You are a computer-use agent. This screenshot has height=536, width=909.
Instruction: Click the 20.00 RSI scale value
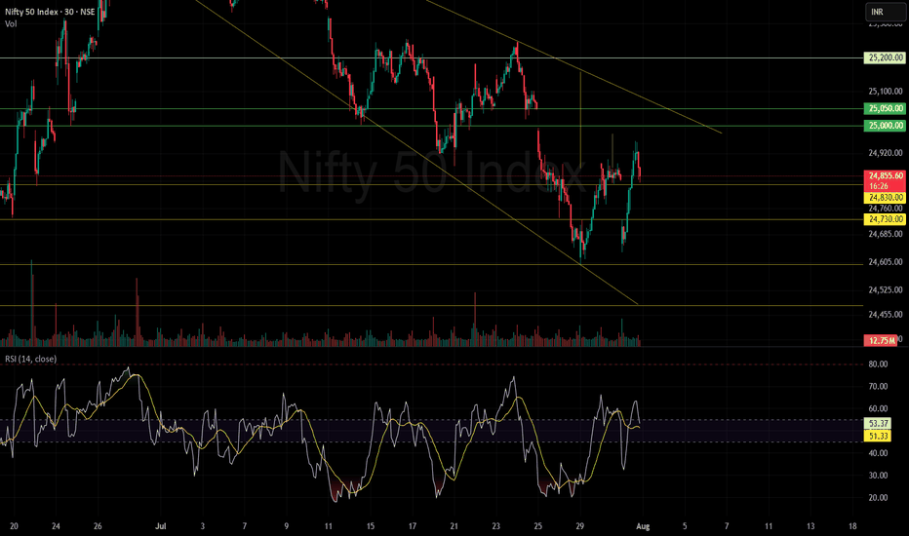click(878, 498)
